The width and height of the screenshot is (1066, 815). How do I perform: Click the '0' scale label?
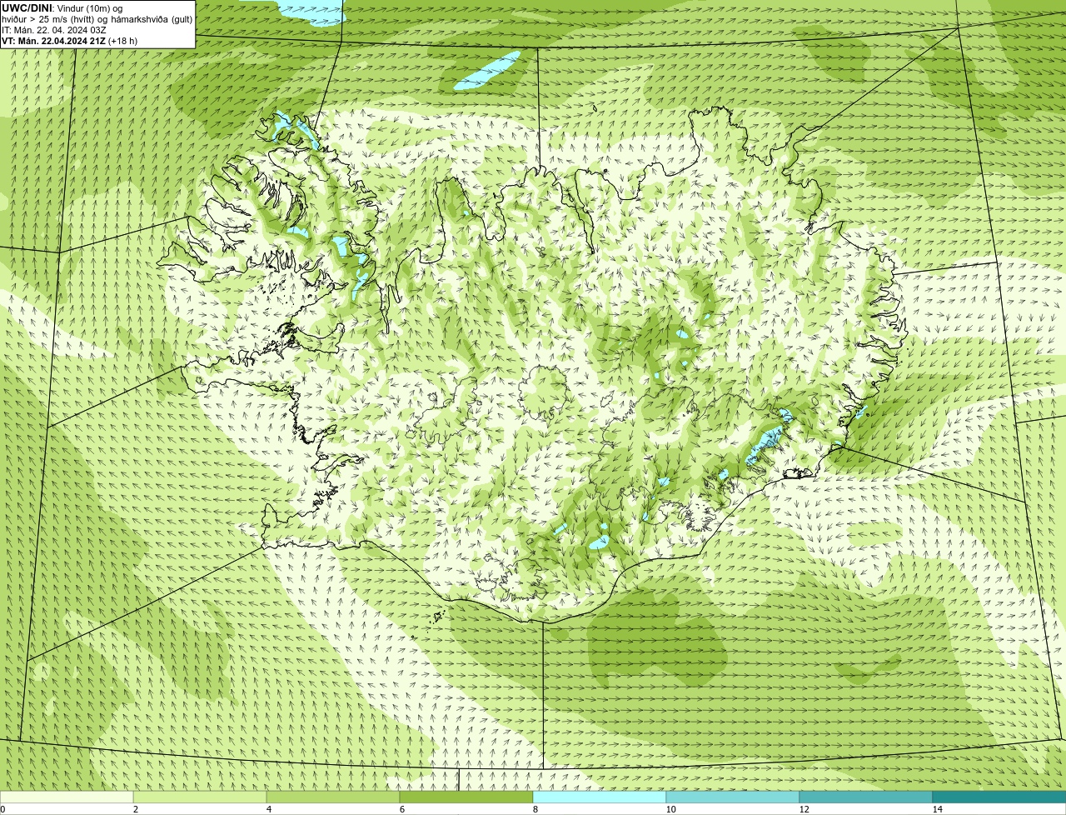(2, 809)
